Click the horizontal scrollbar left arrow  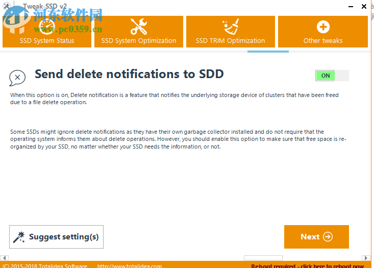pyautogui.click(x=4, y=258)
